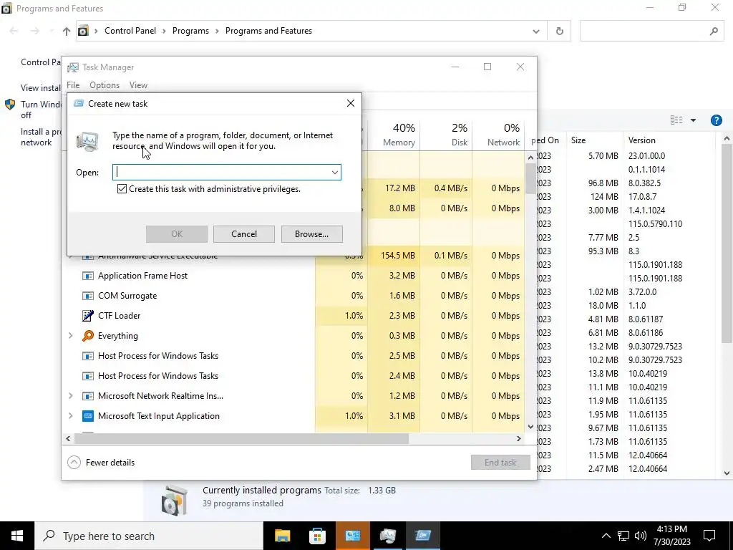Select the 96.8 MB size cell
This screenshot has width=733, height=550.
[x=603, y=183]
